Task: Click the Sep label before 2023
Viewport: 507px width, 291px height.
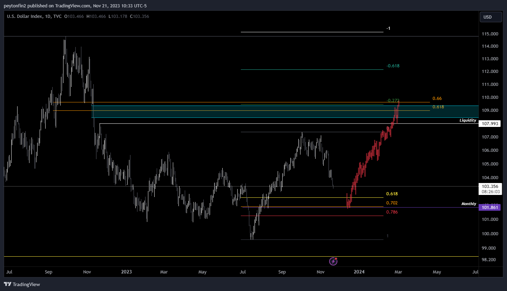Action: coord(49,272)
